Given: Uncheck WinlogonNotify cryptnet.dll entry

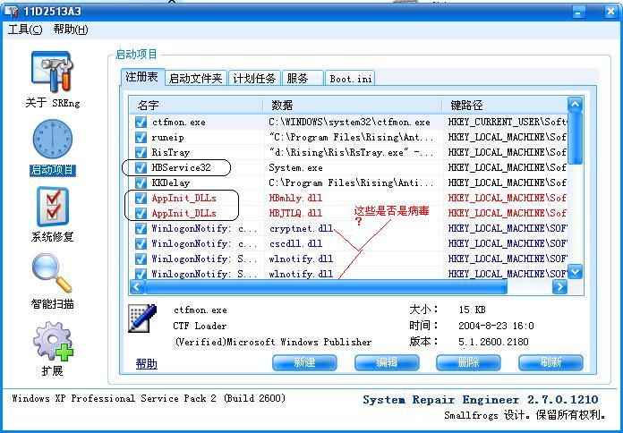Looking at the screenshot, I should pyautogui.click(x=141, y=228).
